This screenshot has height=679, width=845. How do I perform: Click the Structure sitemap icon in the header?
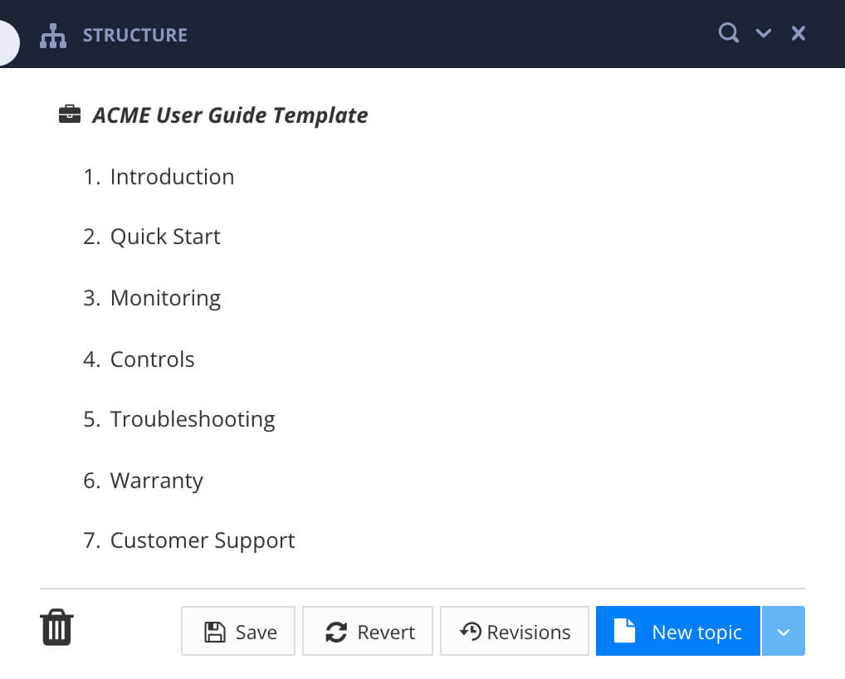(53, 35)
